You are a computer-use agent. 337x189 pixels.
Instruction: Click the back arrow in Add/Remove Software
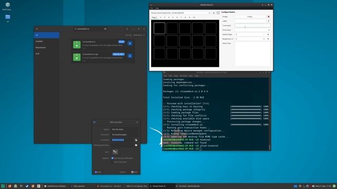point(37,29)
